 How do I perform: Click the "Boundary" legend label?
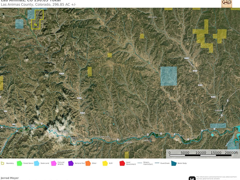tap(10, 163)
